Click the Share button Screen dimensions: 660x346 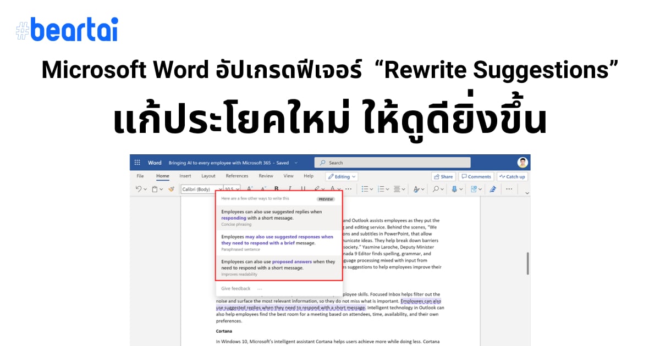(443, 177)
